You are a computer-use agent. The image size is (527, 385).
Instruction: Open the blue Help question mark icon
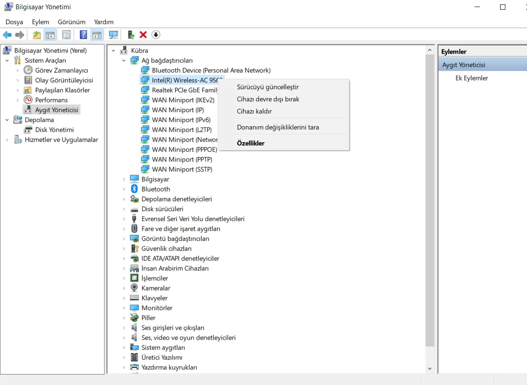coord(83,35)
